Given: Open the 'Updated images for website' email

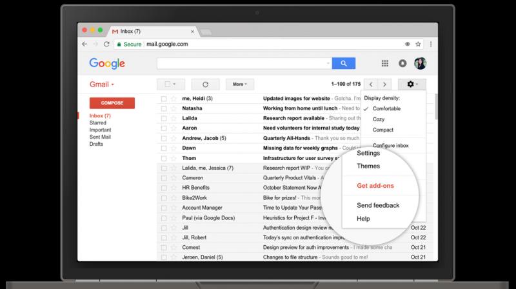Looking at the screenshot, I should pyautogui.click(x=296, y=99).
